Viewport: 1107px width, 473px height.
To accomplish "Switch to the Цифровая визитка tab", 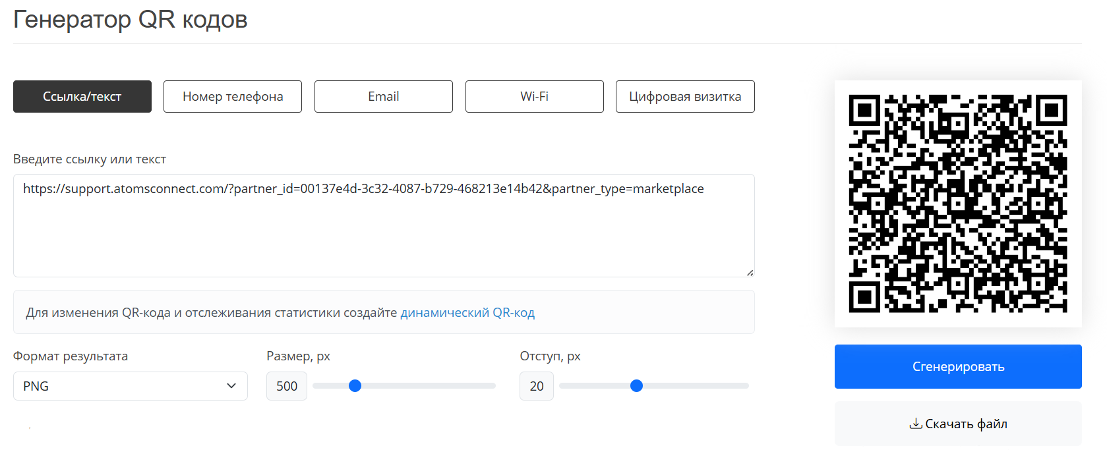I will 685,97.
